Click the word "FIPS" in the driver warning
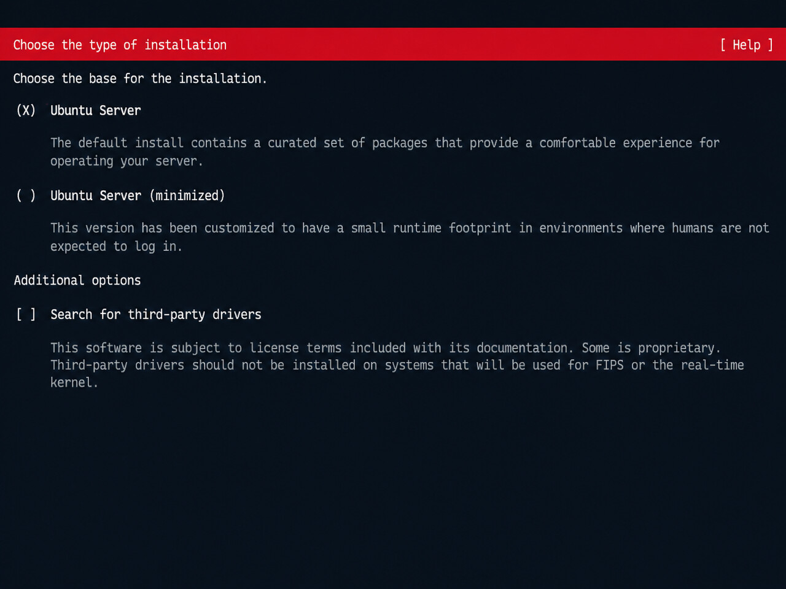Image resolution: width=786 pixels, height=589 pixels. pos(609,365)
